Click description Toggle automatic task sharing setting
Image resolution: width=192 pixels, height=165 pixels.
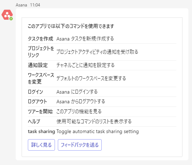(x=97, y=131)
